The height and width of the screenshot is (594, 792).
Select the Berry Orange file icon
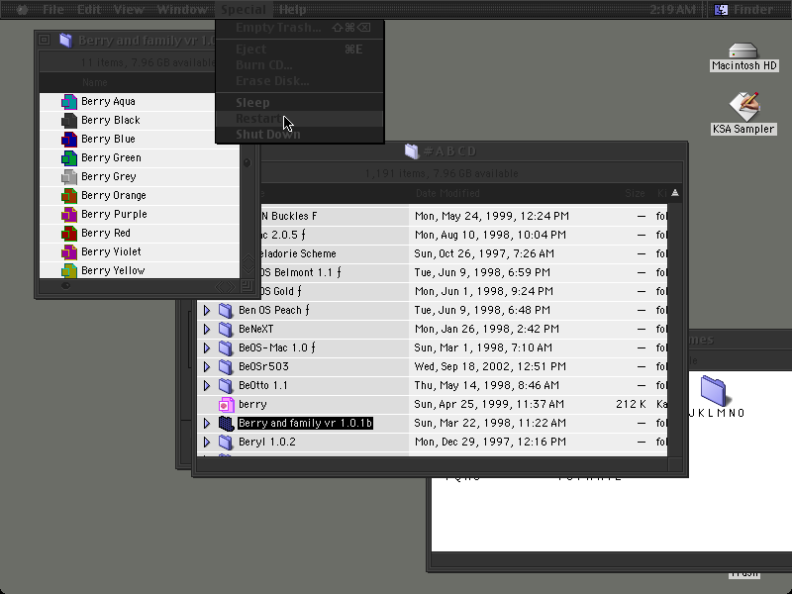[69, 195]
